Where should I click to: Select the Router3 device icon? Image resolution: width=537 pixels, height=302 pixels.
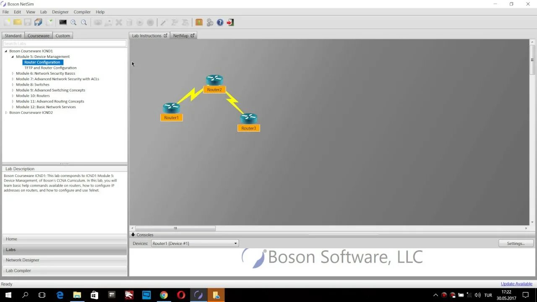click(249, 118)
